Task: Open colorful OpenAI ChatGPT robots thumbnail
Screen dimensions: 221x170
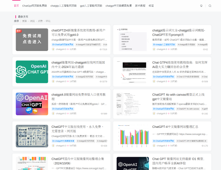Action: click(x=32, y=104)
